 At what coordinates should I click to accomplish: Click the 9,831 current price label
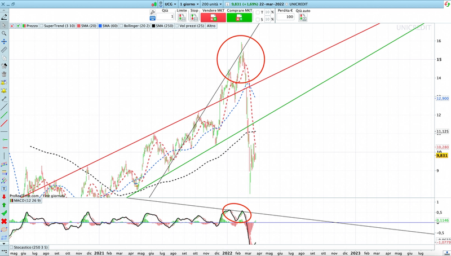(442, 156)
